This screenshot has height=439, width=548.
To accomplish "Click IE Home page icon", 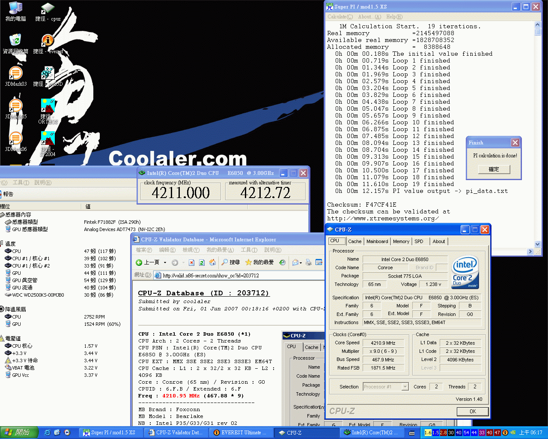I will tap(212, 262).
